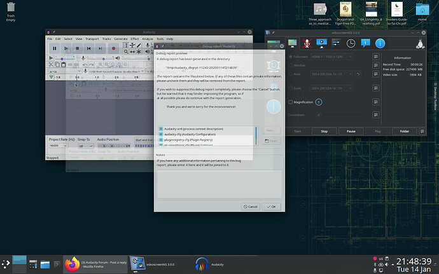Open the File menu in Audacity
This screenshot has width=439, height=274.
(50, 39)
